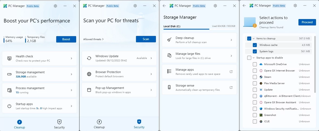Go back using arrow in Storage Manager
The height and width of the screenshot is (131, 319).
coord(164,6)
